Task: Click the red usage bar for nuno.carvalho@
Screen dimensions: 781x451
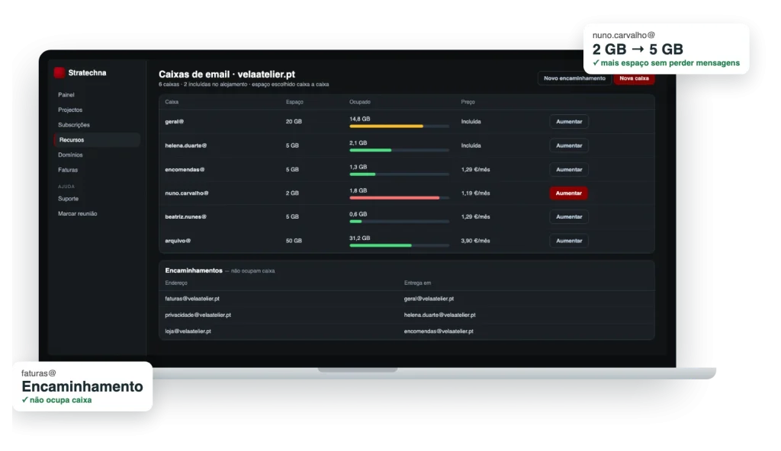Action: pos(399,198)
